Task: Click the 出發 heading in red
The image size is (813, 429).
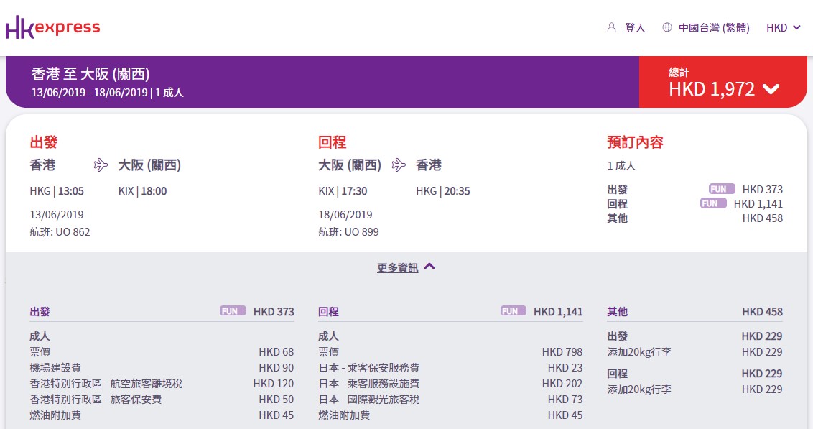Action: point(44,142)
